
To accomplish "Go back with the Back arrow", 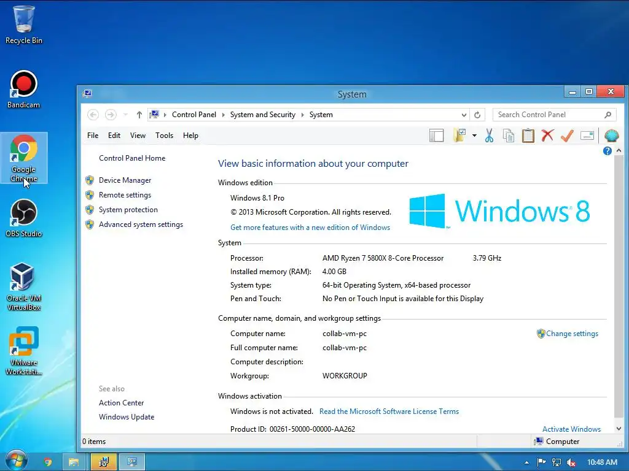I will [93, 115].
